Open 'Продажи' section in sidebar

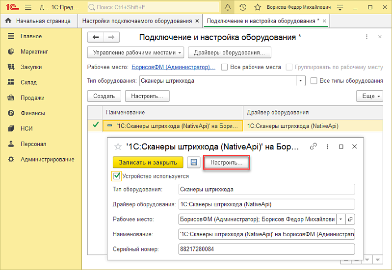click(32, 98)
